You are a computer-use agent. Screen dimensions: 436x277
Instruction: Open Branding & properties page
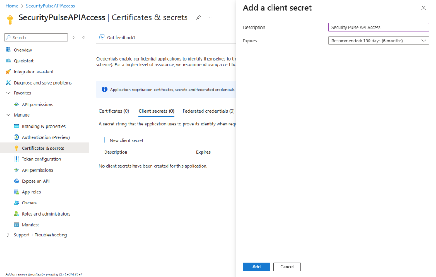44,126
